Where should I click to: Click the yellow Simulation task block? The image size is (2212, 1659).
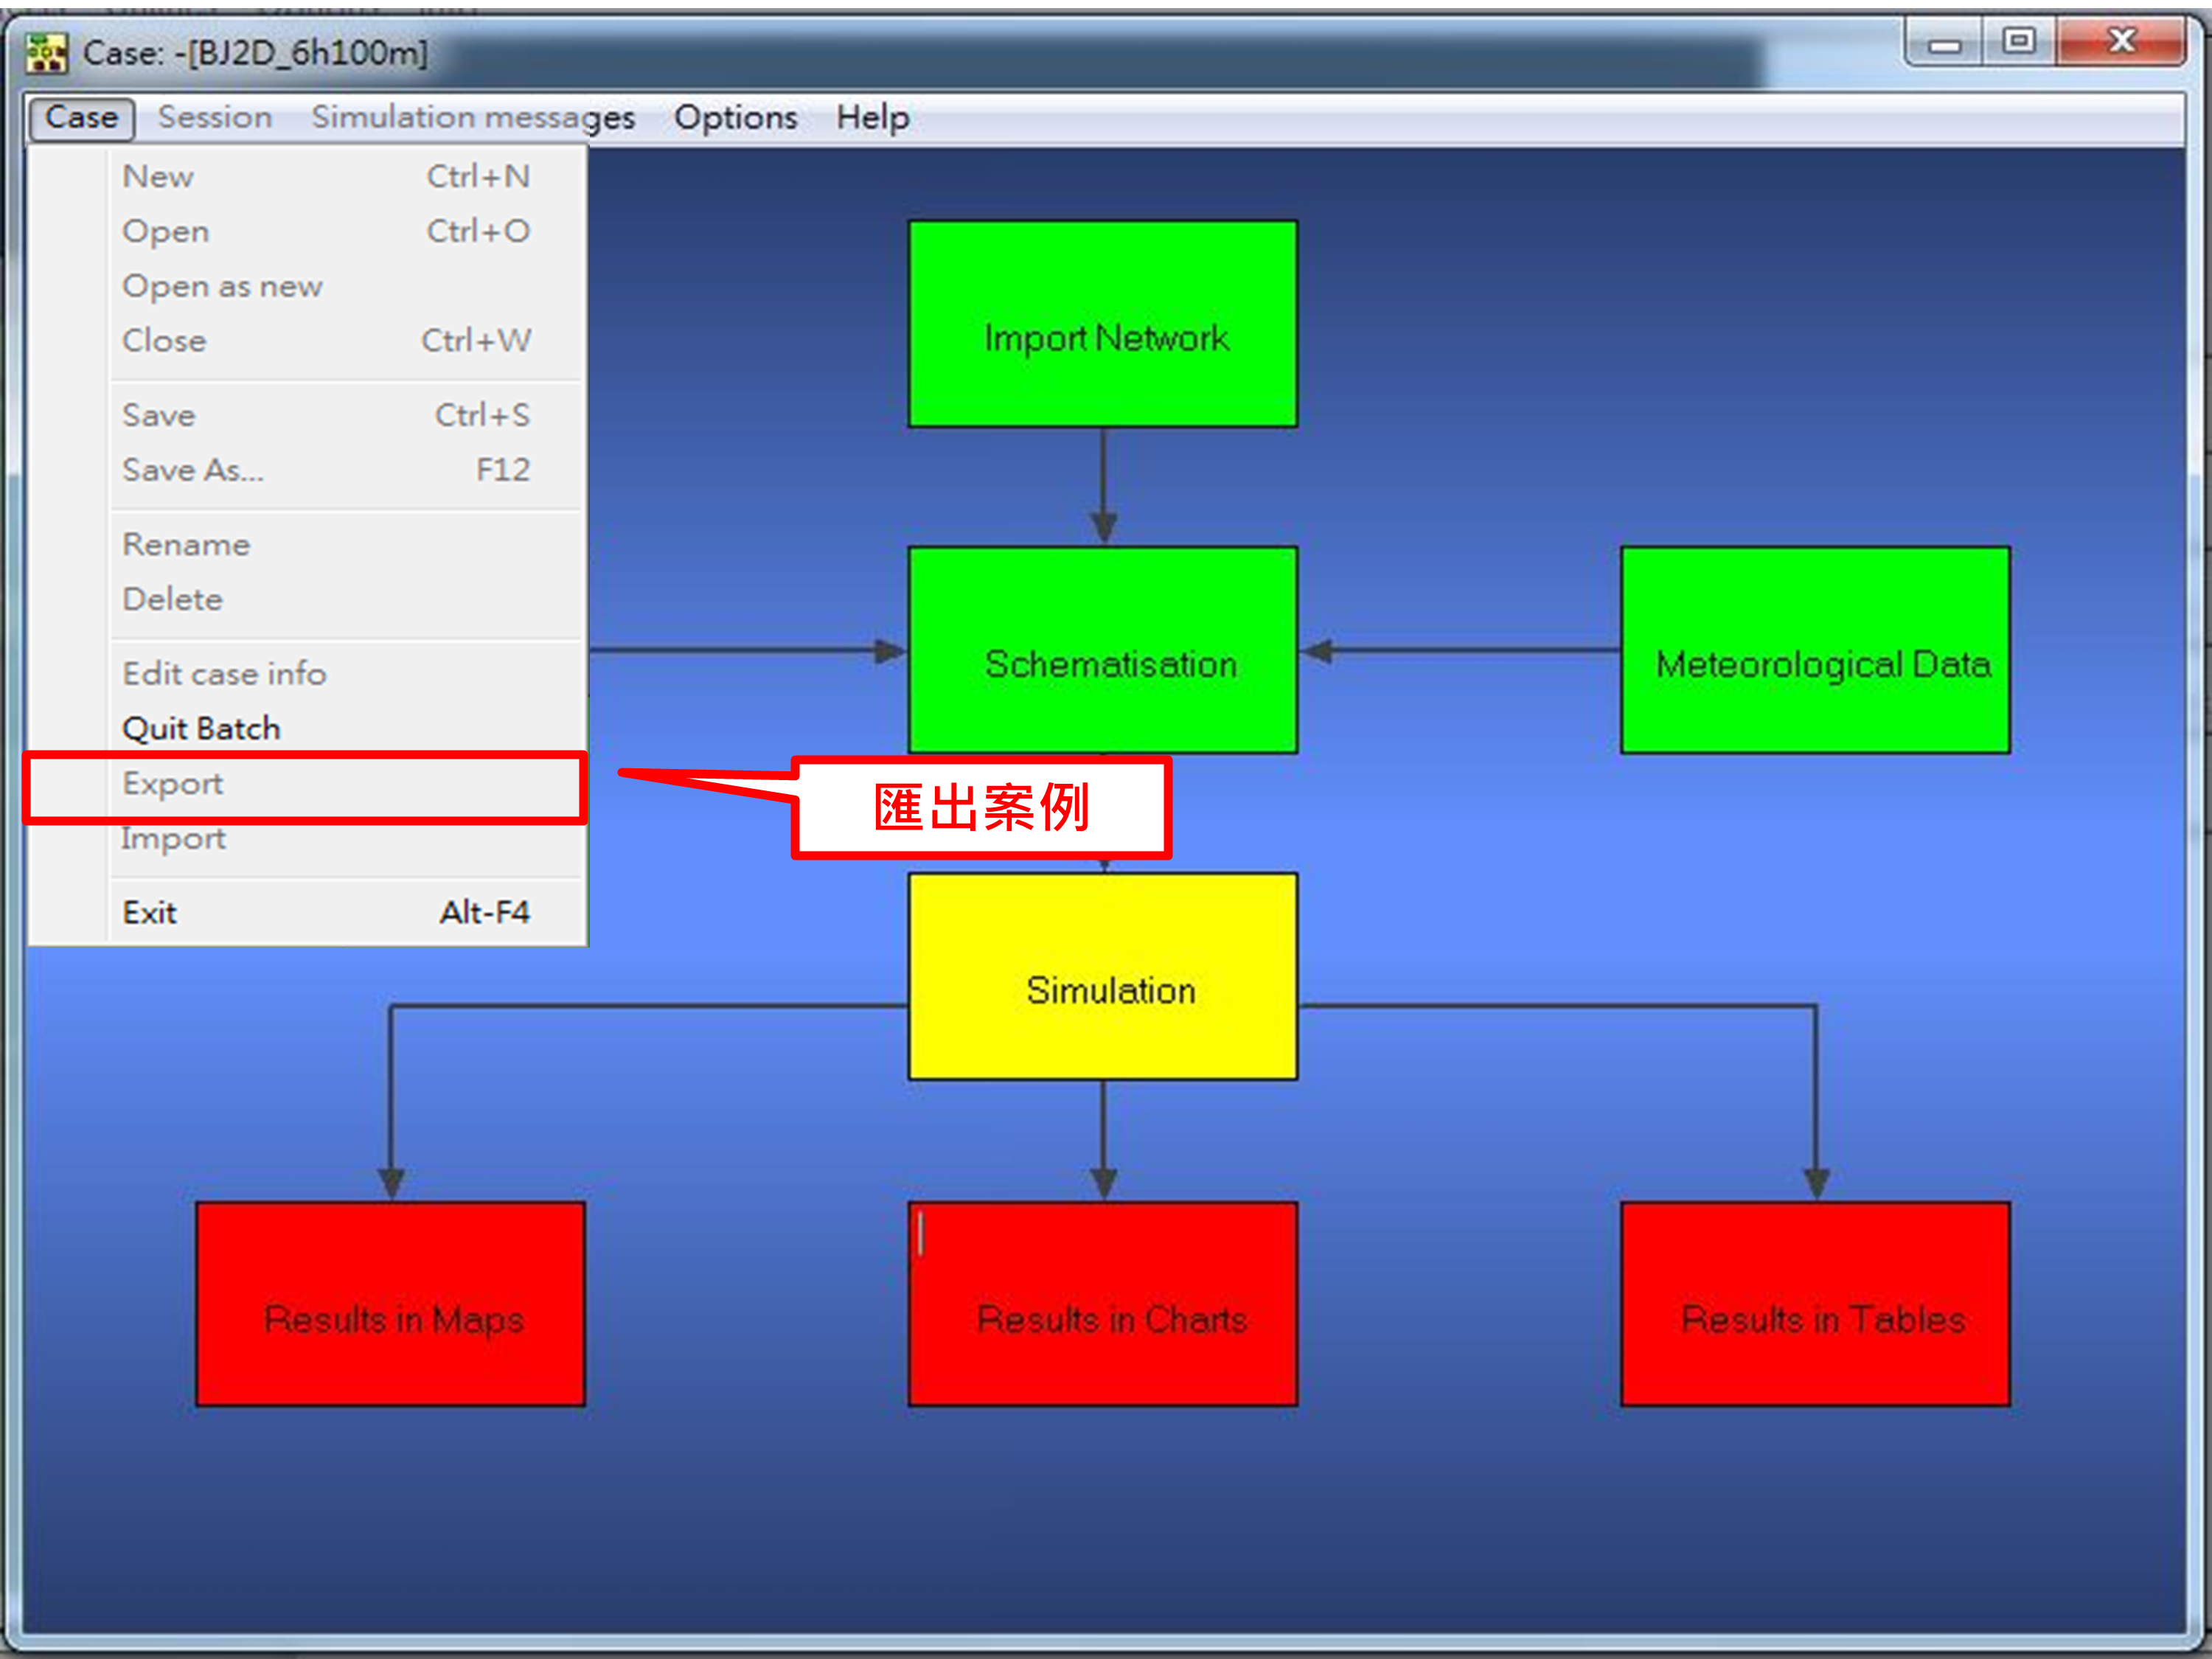click(1103, 977)
